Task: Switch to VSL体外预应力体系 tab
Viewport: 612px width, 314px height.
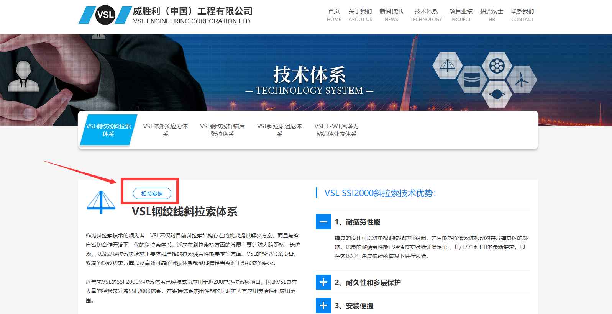Action: [165, 130]
